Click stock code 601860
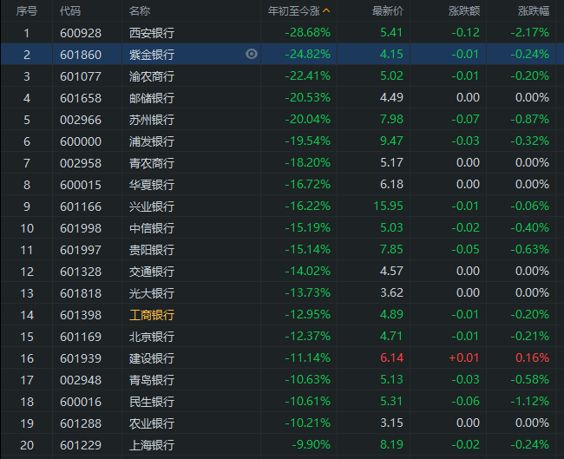564x459 pixels. [81, 55]
